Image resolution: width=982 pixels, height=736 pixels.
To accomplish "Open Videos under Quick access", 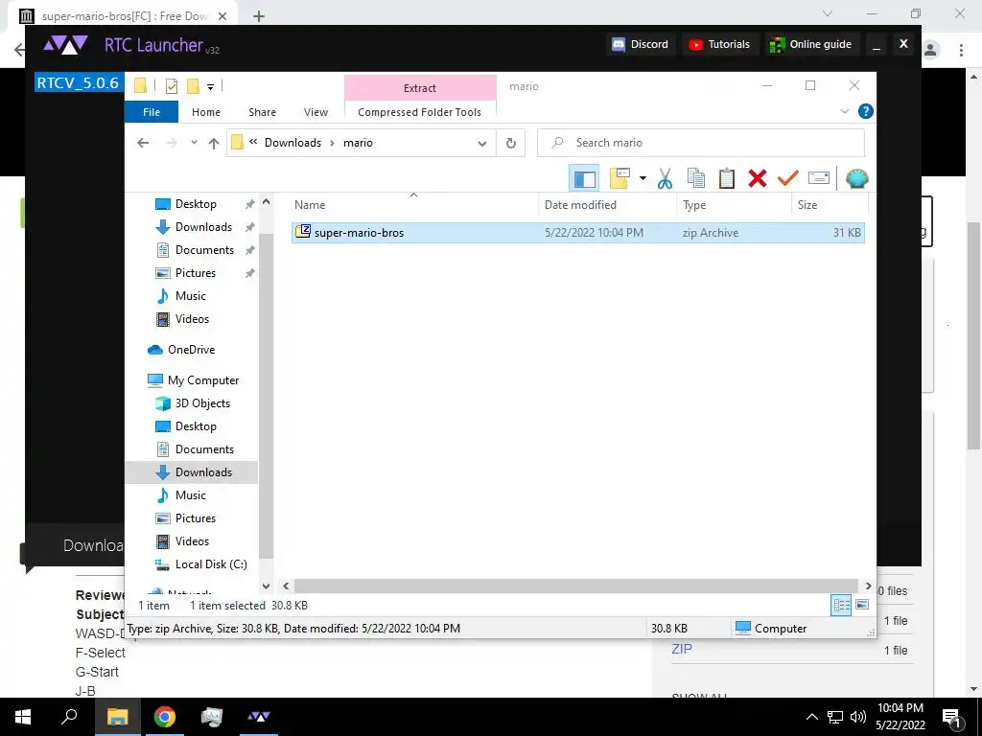I will (192, 319).
